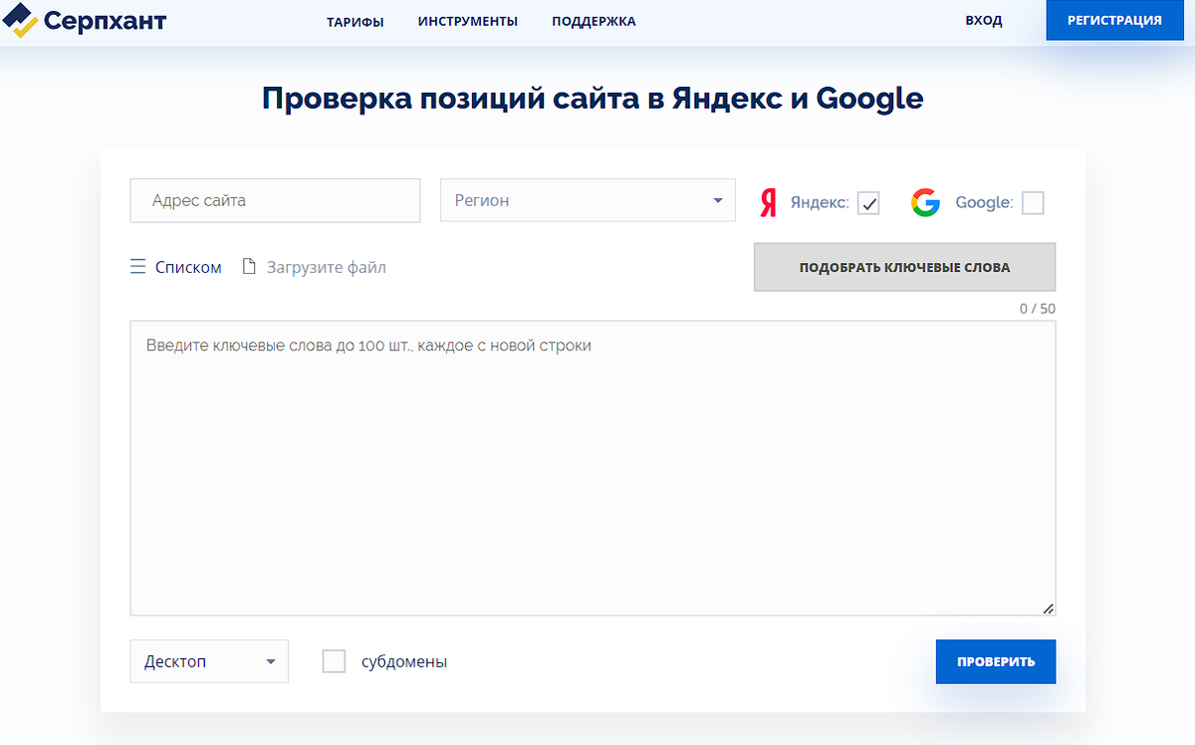The height and width of the screenshot is (745, 1195).
Task: Open the ТАРИФЫ menu item
Action: [x=356, y=20]
